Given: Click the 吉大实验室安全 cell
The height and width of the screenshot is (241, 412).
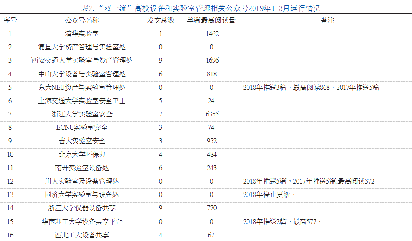Looking at the screenshot, I should tap(82, 141).
